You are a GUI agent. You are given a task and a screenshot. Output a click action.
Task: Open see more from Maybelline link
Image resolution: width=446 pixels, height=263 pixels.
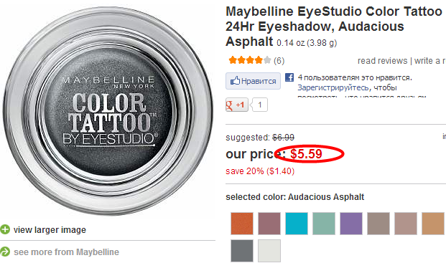66,252
